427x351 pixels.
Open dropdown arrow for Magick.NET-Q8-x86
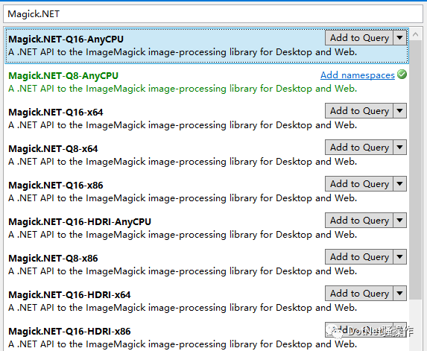399,257
